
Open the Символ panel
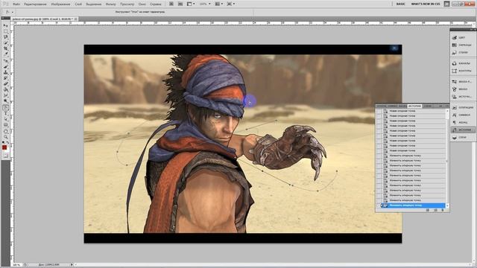tap(462, 115)
